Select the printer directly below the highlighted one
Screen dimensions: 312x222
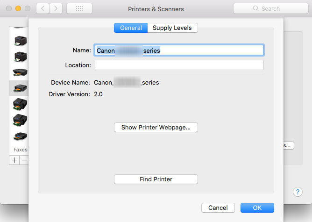(x=20, y=104)
